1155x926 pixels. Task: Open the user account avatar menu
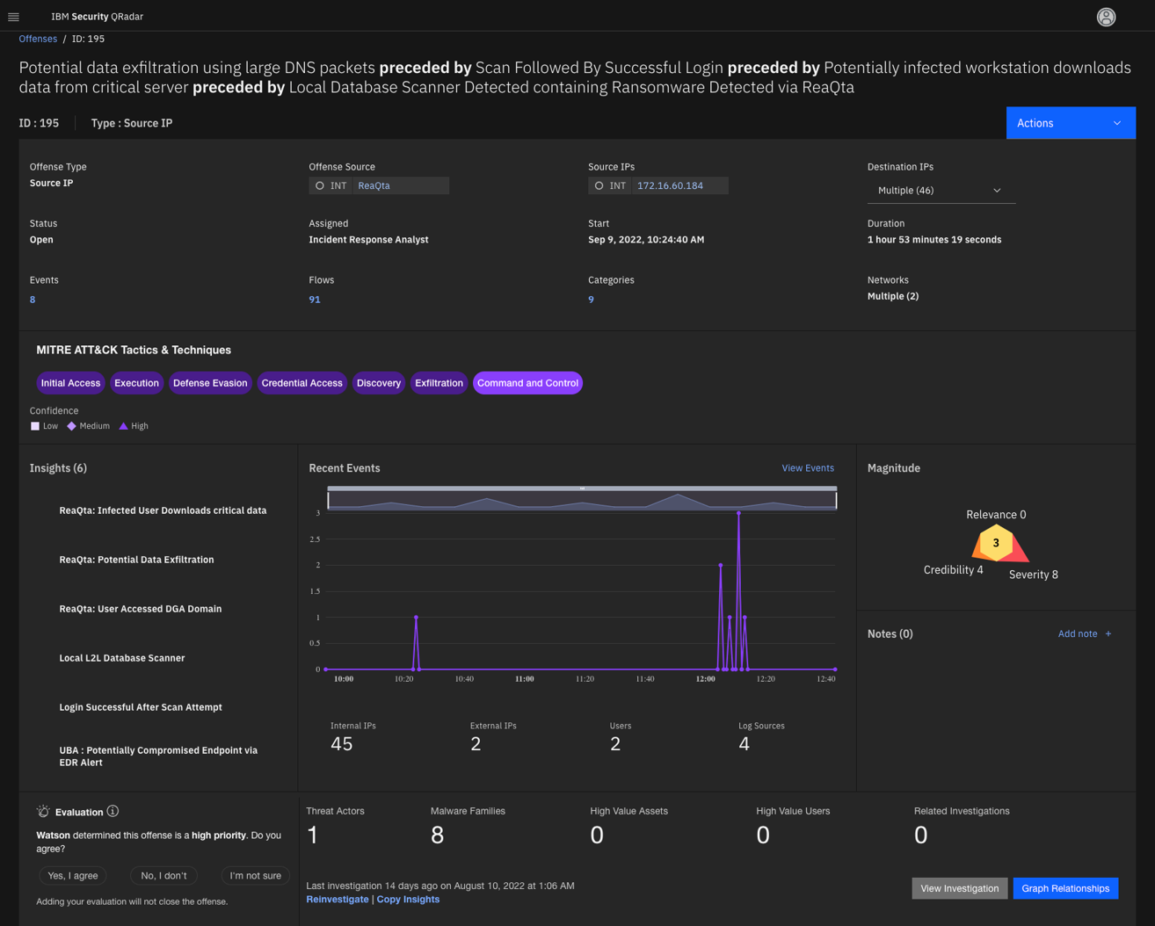click(1106, 16)
